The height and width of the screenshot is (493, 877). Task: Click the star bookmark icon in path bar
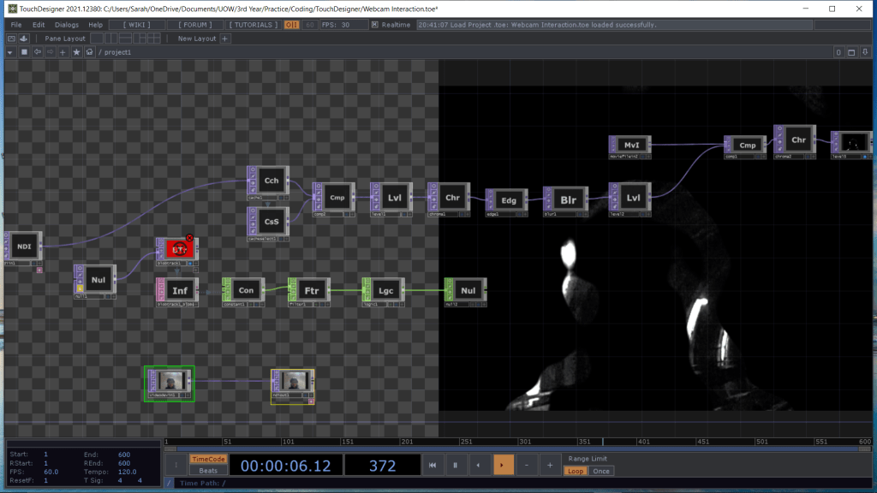point(76,52)
